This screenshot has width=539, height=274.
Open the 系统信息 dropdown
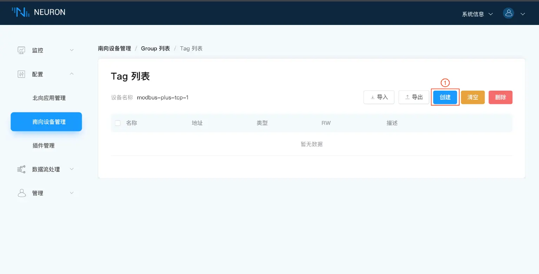click(x=477, y=14)
